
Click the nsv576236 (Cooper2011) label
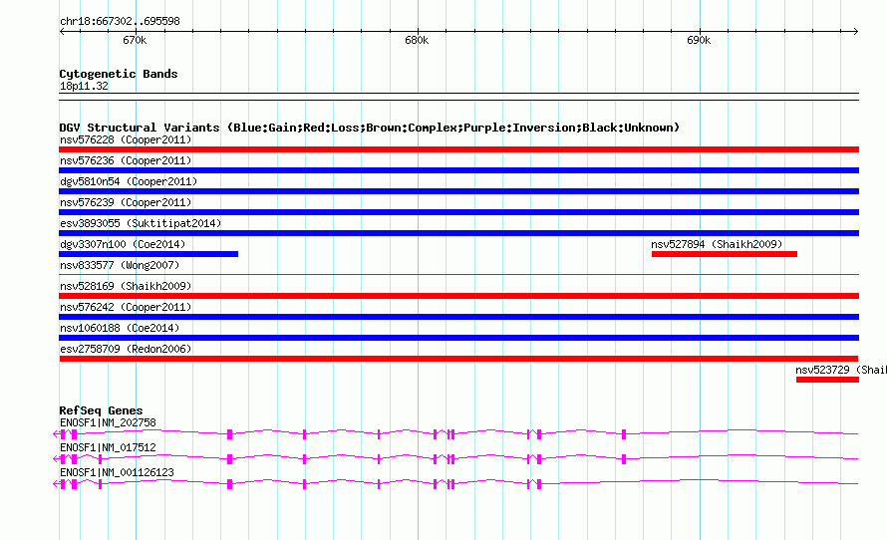(x=126, y=160)
